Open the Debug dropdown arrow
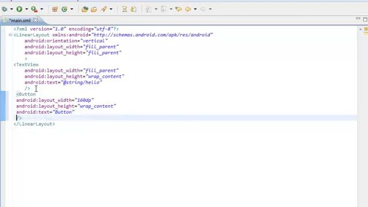Viewport: 368px width, 207px height. pos(11,9)
